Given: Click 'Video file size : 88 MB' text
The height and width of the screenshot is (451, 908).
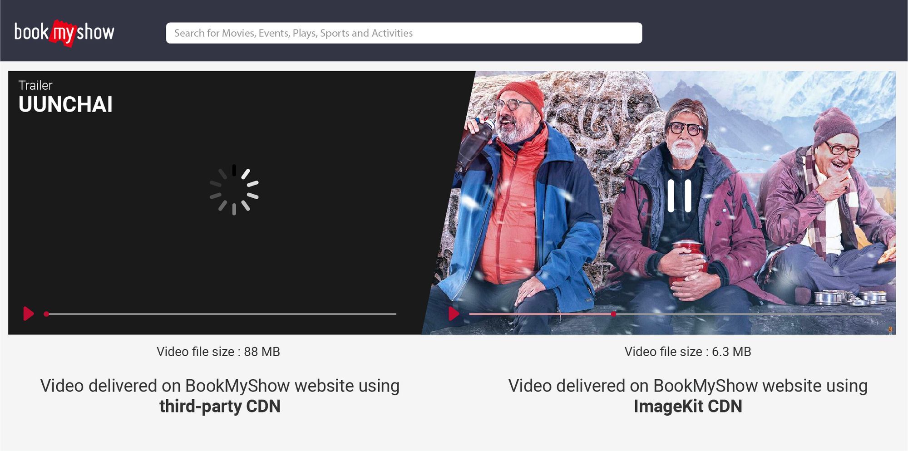Looking at the screenshot, I should 218,352.
